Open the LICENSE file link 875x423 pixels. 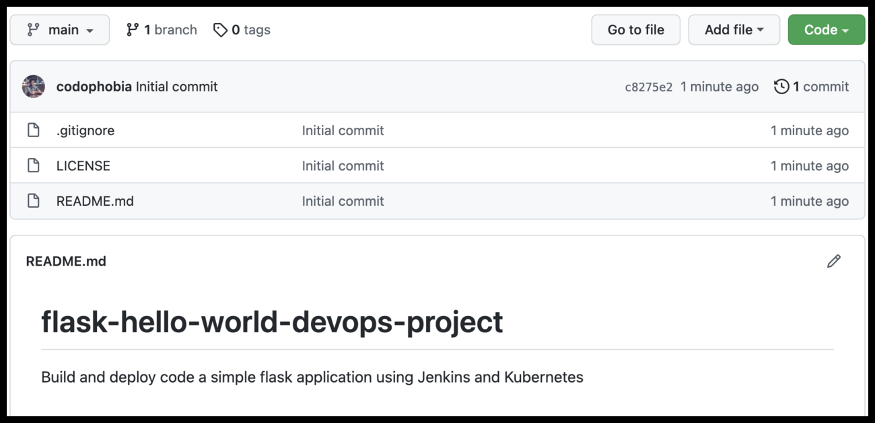pos(83,165)
